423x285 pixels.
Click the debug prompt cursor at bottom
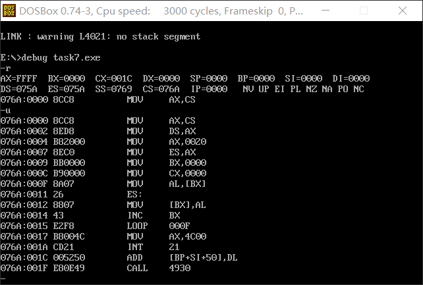pos(3,278)
